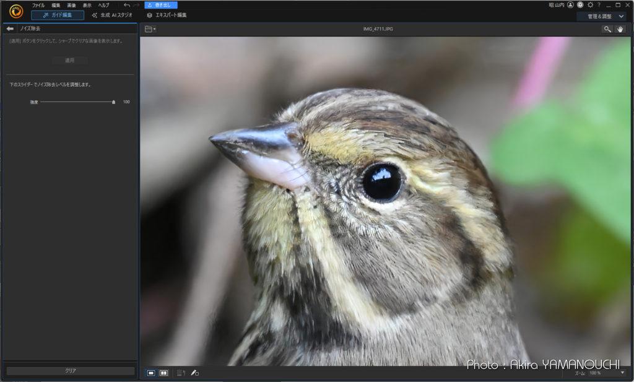Open the help question mark
Viewport: 634px width, 382px height.
point(599,5)
